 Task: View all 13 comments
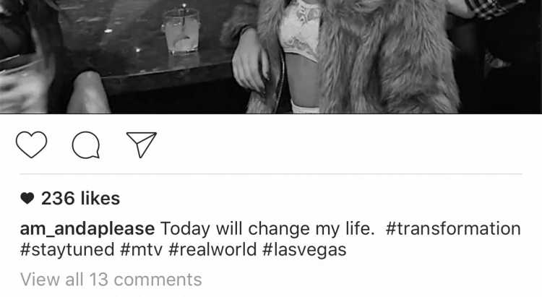coord(111,280)
